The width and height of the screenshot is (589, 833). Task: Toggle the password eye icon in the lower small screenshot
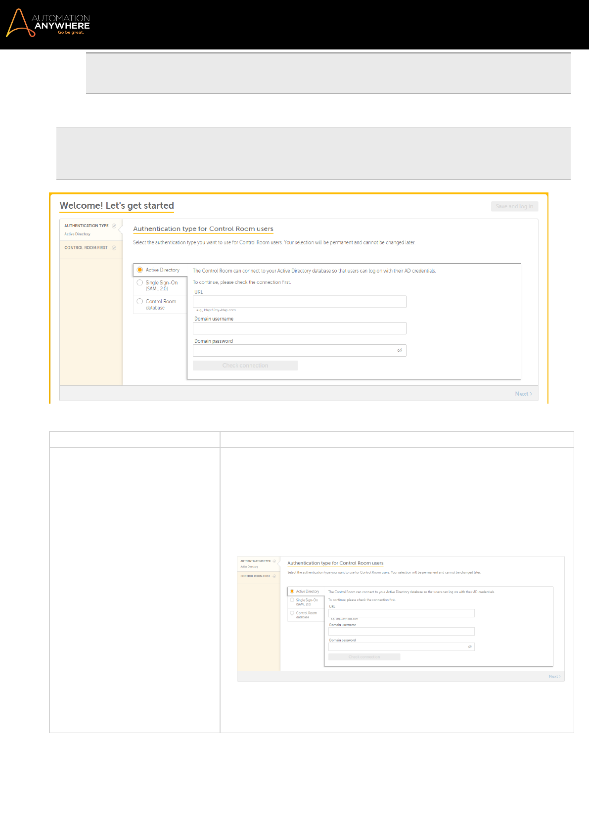pos(470,647)
